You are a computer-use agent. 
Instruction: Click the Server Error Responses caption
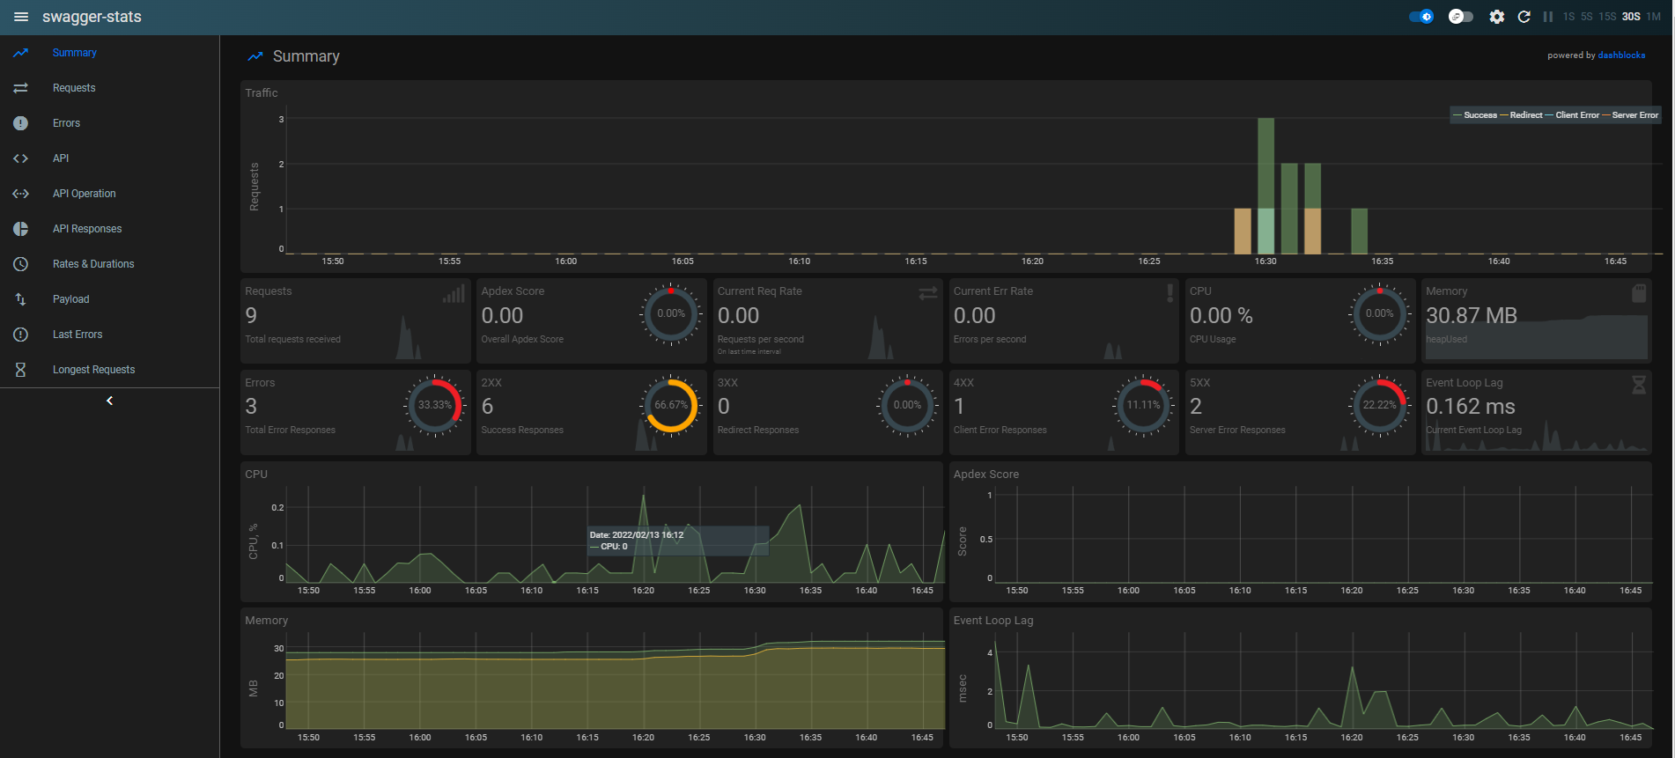[x=1237, y=431]
